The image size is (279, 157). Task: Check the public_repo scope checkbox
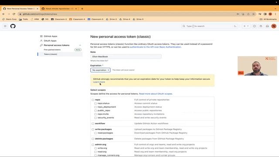pos(95,110)
